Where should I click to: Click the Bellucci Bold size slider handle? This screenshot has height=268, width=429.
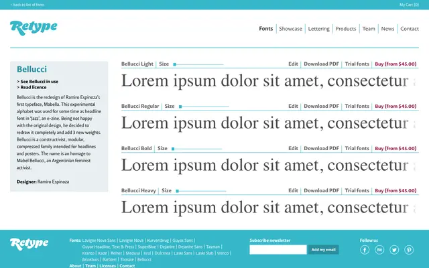click(x=173, y=149)
